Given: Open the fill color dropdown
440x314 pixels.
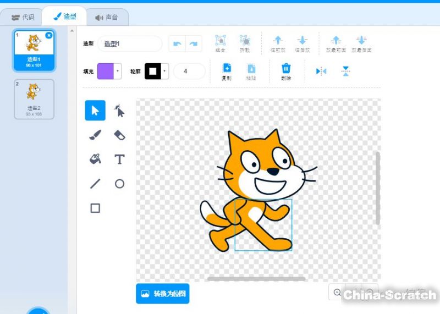Looking at the screenshot, I should 118,71.
